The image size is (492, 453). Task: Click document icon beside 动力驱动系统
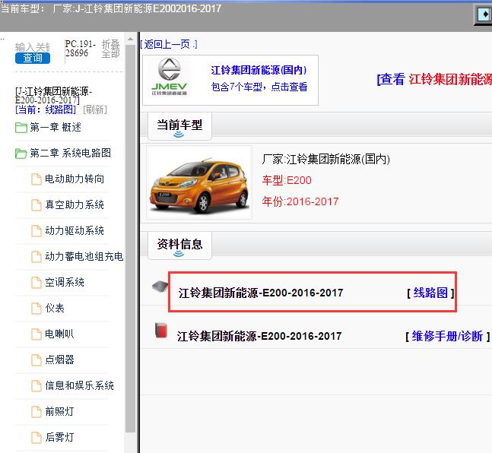click(x=36, y=231)
